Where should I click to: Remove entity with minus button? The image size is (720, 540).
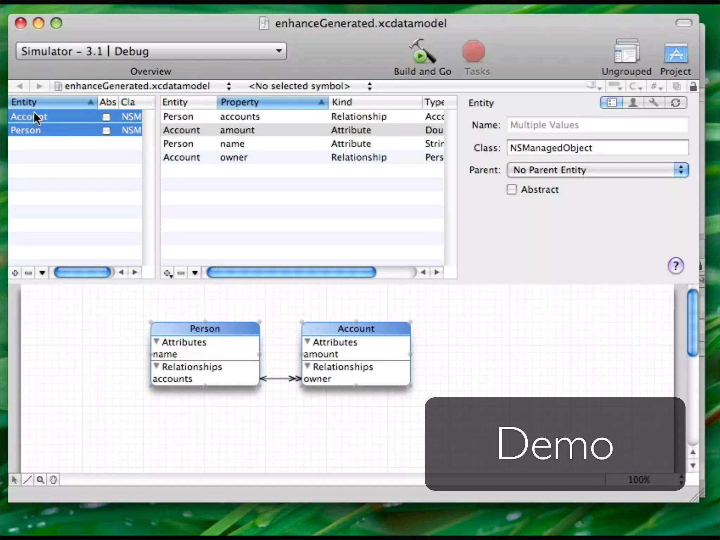[28, 272]
